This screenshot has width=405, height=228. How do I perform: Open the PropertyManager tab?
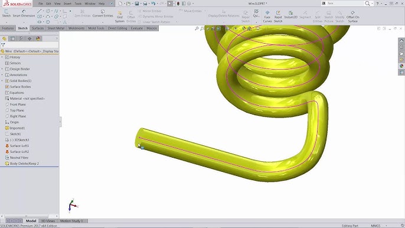pyautogui.click(x=12, y=38)
